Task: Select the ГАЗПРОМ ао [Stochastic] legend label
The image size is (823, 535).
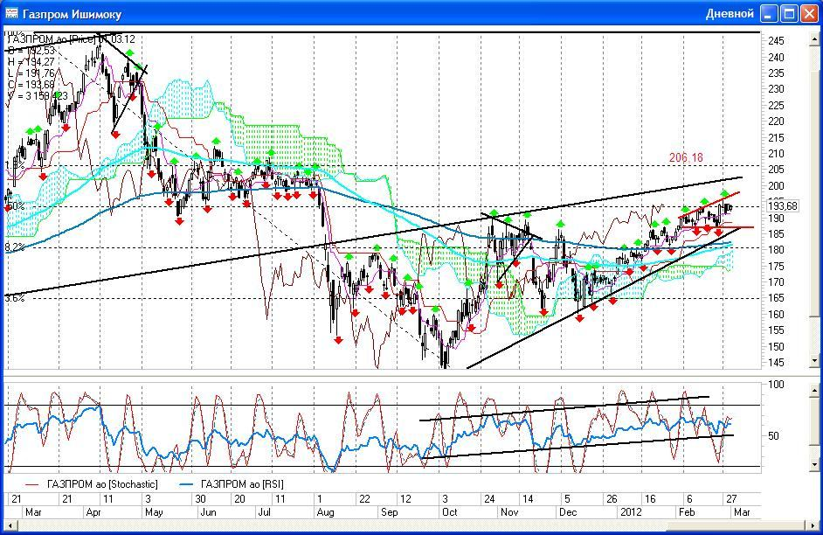Action: click(x=102, y=484)
